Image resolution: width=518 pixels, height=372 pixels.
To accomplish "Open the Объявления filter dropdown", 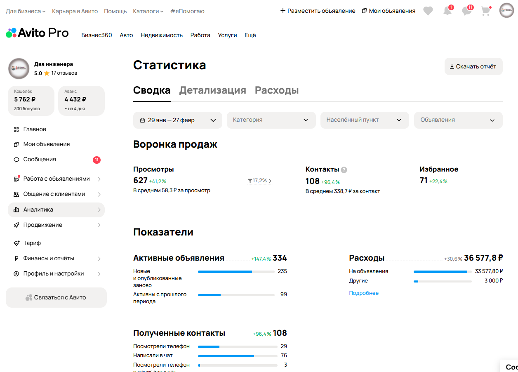I will (458, 120).
